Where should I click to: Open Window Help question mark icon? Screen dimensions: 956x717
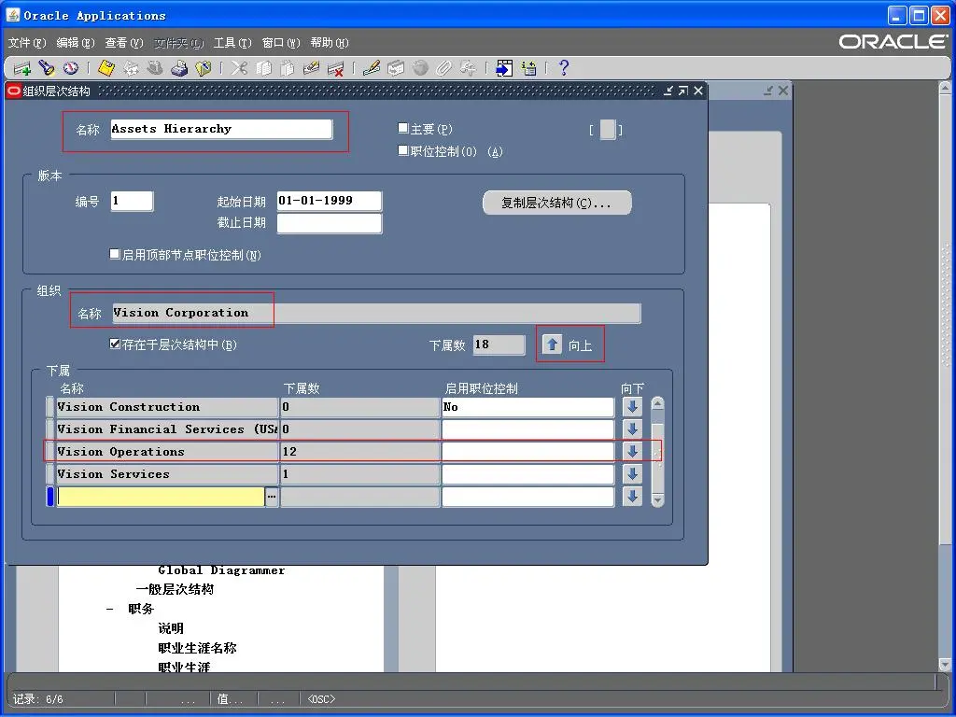(x=564, y=68)
